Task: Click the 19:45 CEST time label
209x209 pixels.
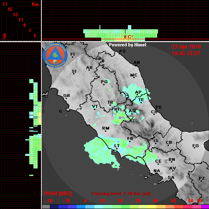Action: 186,54
